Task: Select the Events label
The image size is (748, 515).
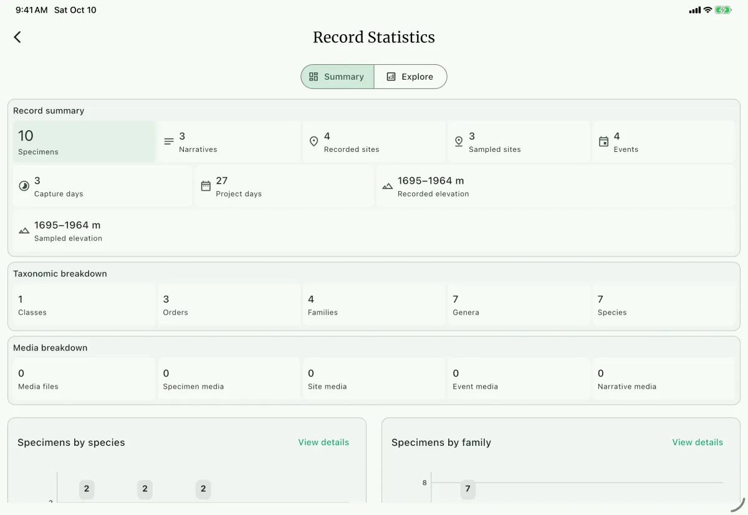Action: tap(626, 149)
